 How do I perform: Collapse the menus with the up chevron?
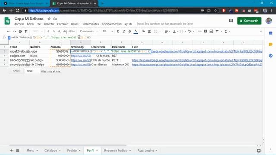261,31
